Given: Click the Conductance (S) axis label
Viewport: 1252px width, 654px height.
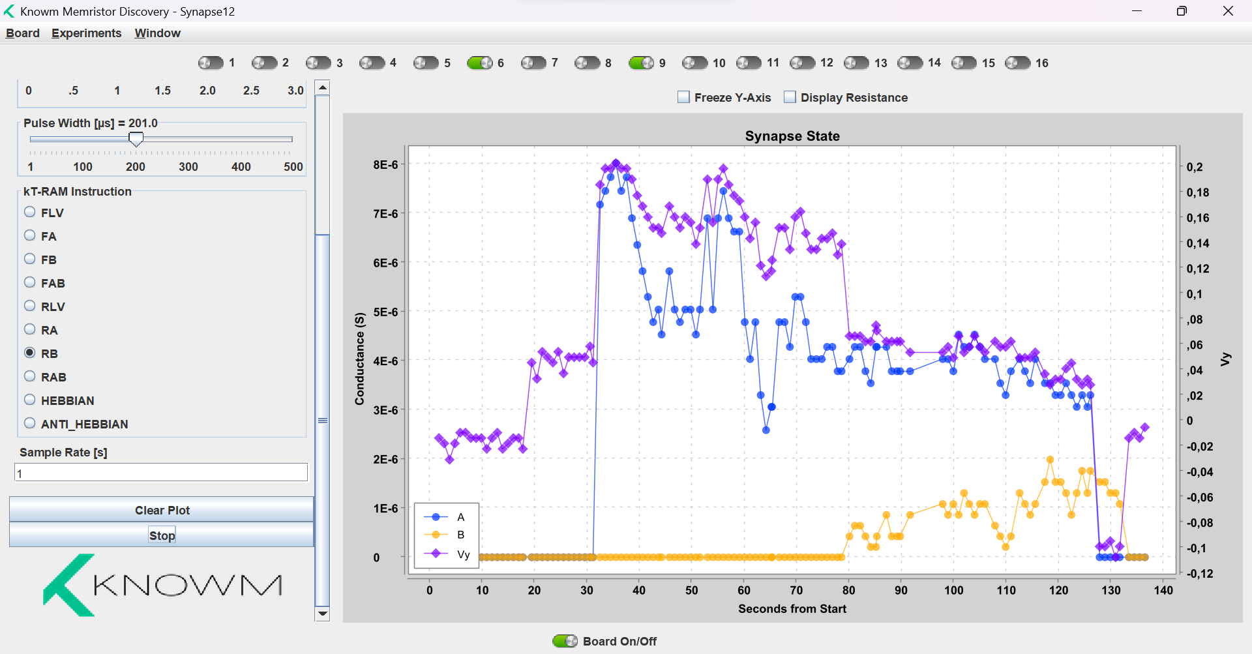Looking at the screenshot, I should [x=359, y=359].
